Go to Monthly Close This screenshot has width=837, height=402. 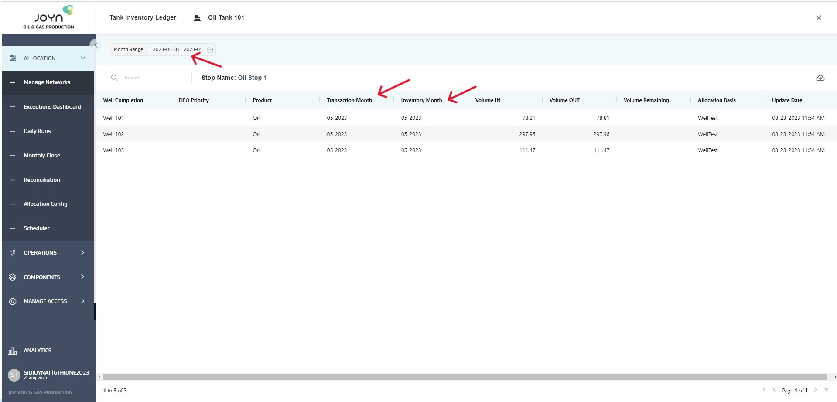(42, 156)
